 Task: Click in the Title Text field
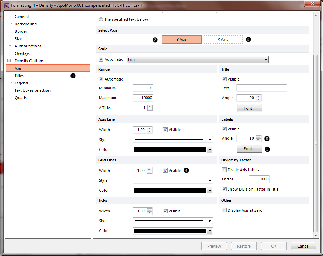(x=261, y=88)
